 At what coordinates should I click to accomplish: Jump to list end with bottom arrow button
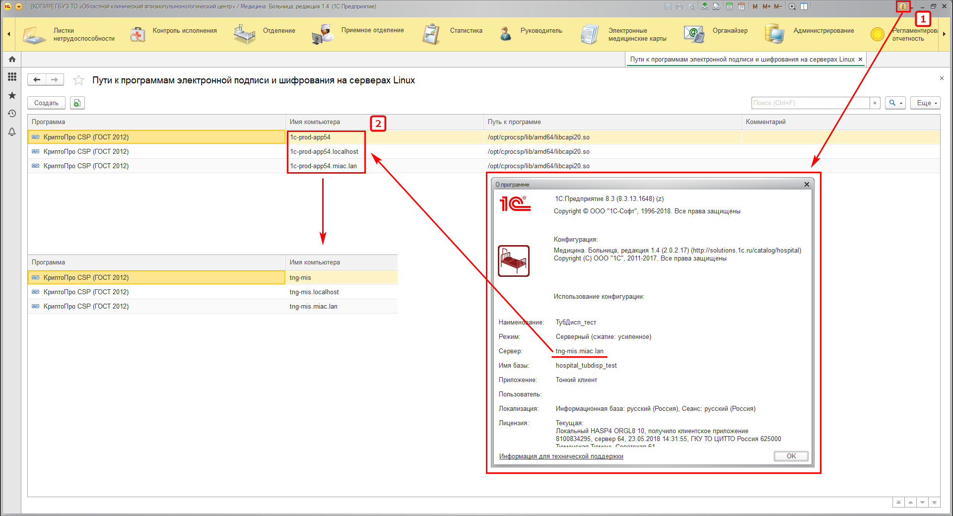pyautogui.click(x=934, y=503)
